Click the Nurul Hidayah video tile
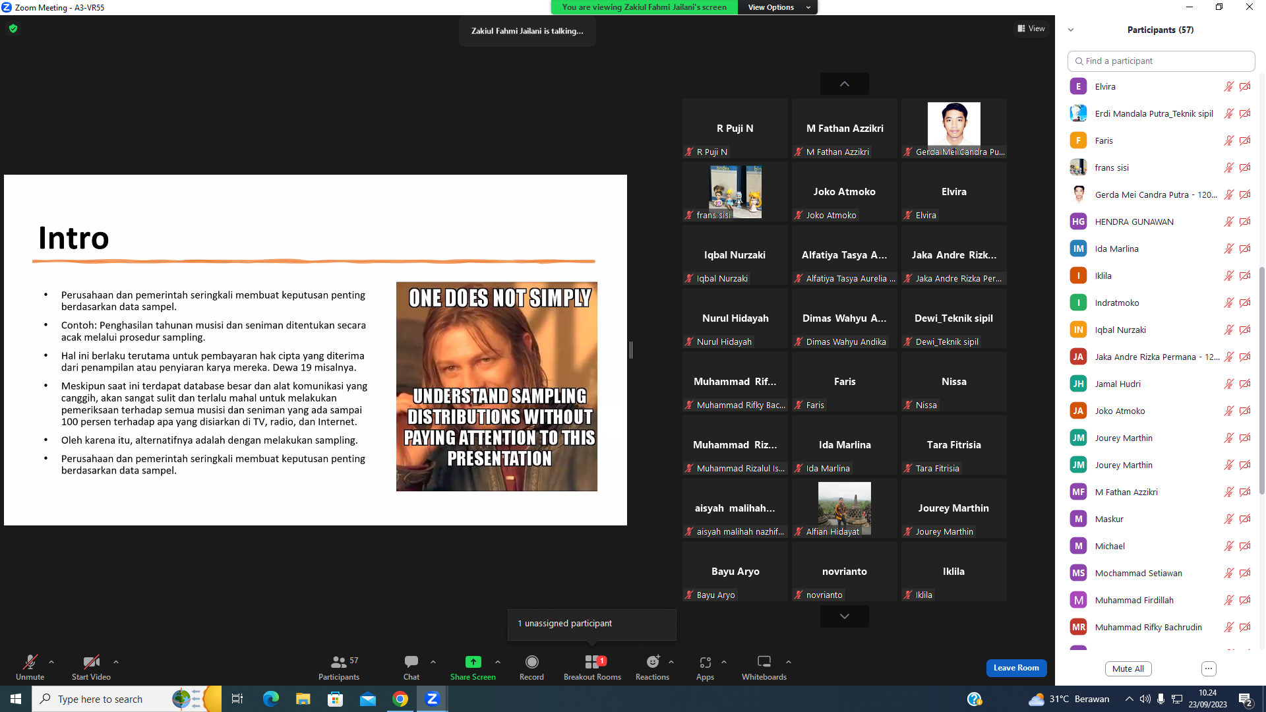The height and width of the screenshot is (712, 1266). 735,318
